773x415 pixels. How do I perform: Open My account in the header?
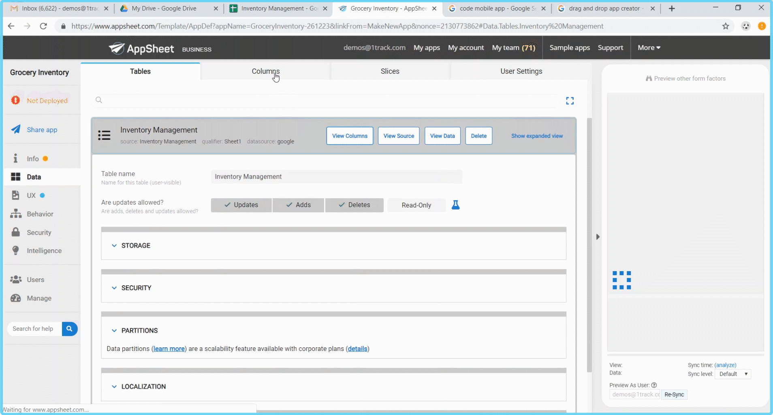click(x=466, y=47)
